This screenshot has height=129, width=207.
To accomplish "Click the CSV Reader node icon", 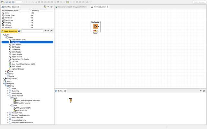I will [x=10, y=47].
